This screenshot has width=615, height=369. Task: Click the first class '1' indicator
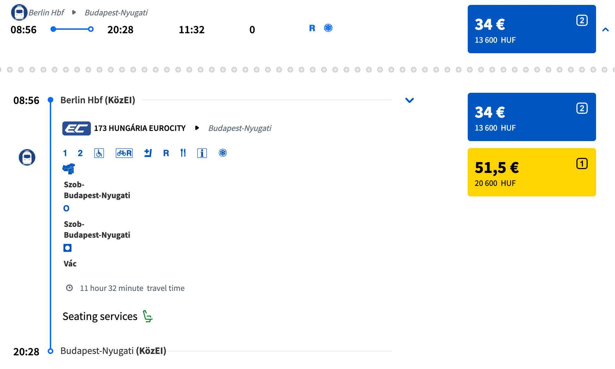[x=65, y=153]
